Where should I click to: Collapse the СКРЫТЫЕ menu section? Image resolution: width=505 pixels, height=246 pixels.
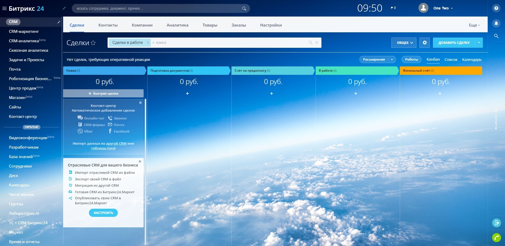(x=32, y=127)
